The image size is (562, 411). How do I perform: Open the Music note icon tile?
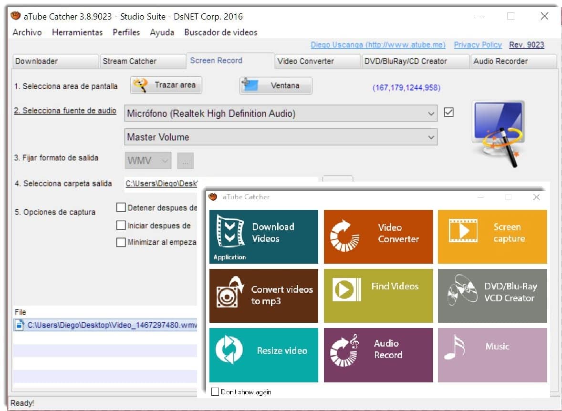point(454,347)
